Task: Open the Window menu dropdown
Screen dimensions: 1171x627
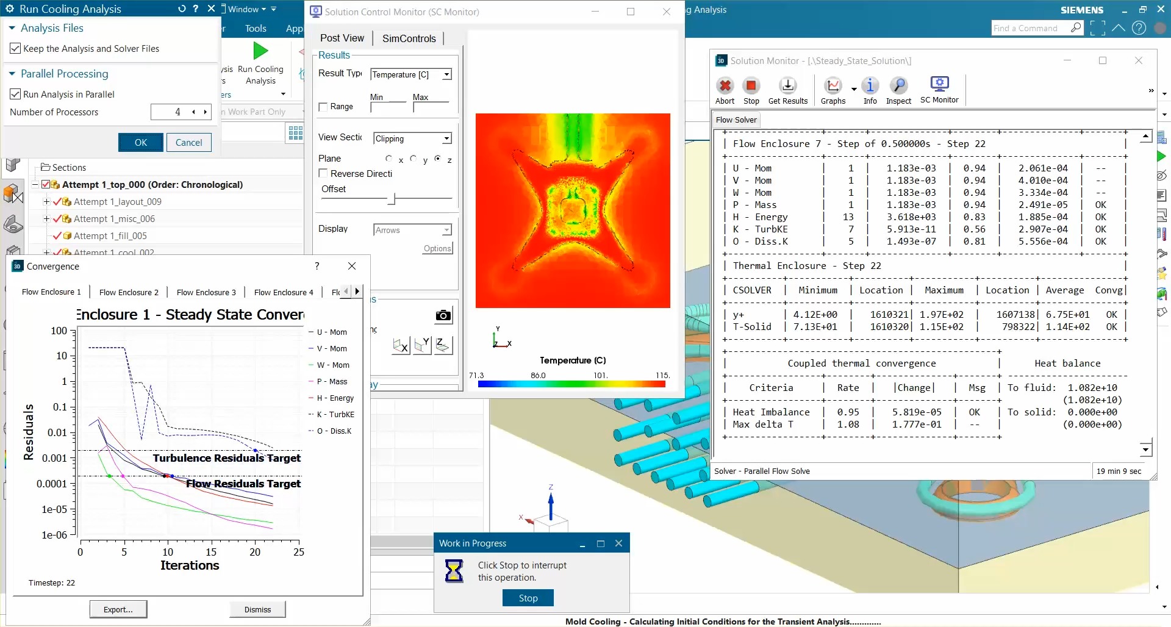Action: (x=248, y=9)
